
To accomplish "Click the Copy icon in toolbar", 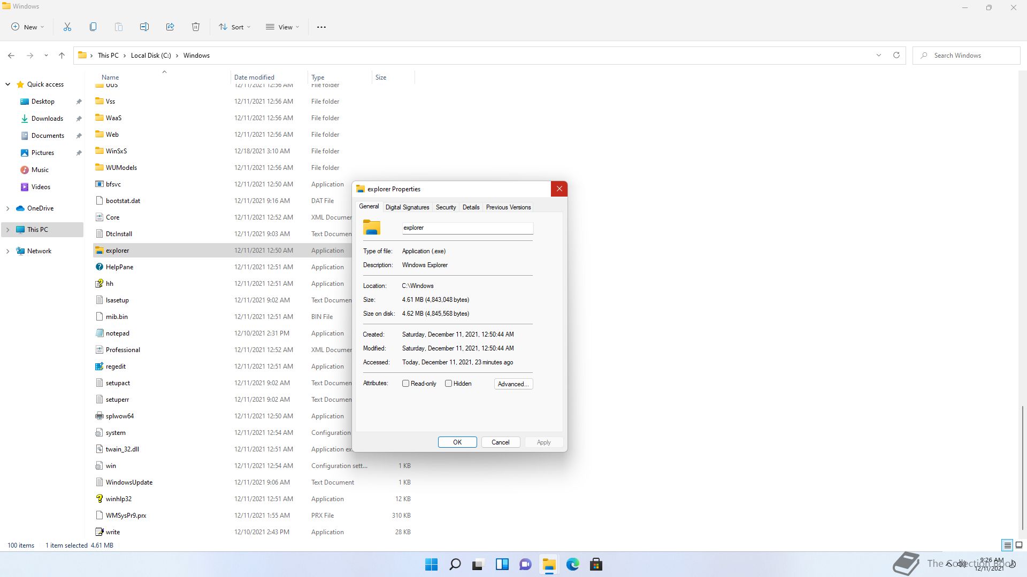I will coord(93,27).
